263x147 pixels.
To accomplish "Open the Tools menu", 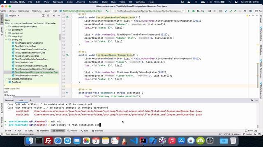I will (x=122, y=2).
